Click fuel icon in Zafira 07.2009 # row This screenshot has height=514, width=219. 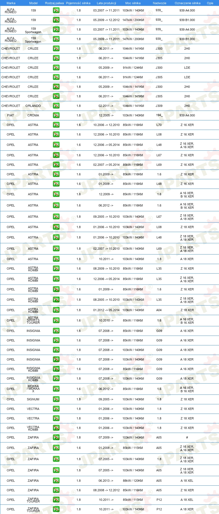click(x=56, y=437)
